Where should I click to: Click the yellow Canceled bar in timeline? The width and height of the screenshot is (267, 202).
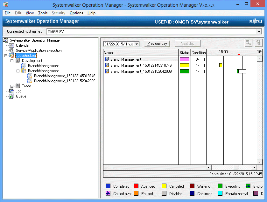pos(221,65)
